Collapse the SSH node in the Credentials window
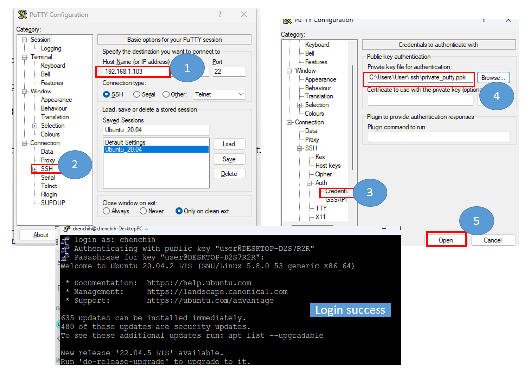530x371 pixels. tap(299, 148)
